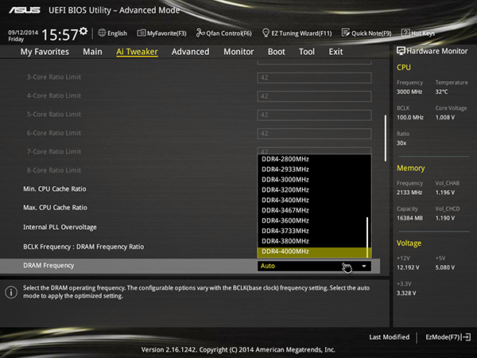This screenshot has height=358, width=477.
Task: Click the 5-Core Ratio Limit field
Action: pos(314,115)
